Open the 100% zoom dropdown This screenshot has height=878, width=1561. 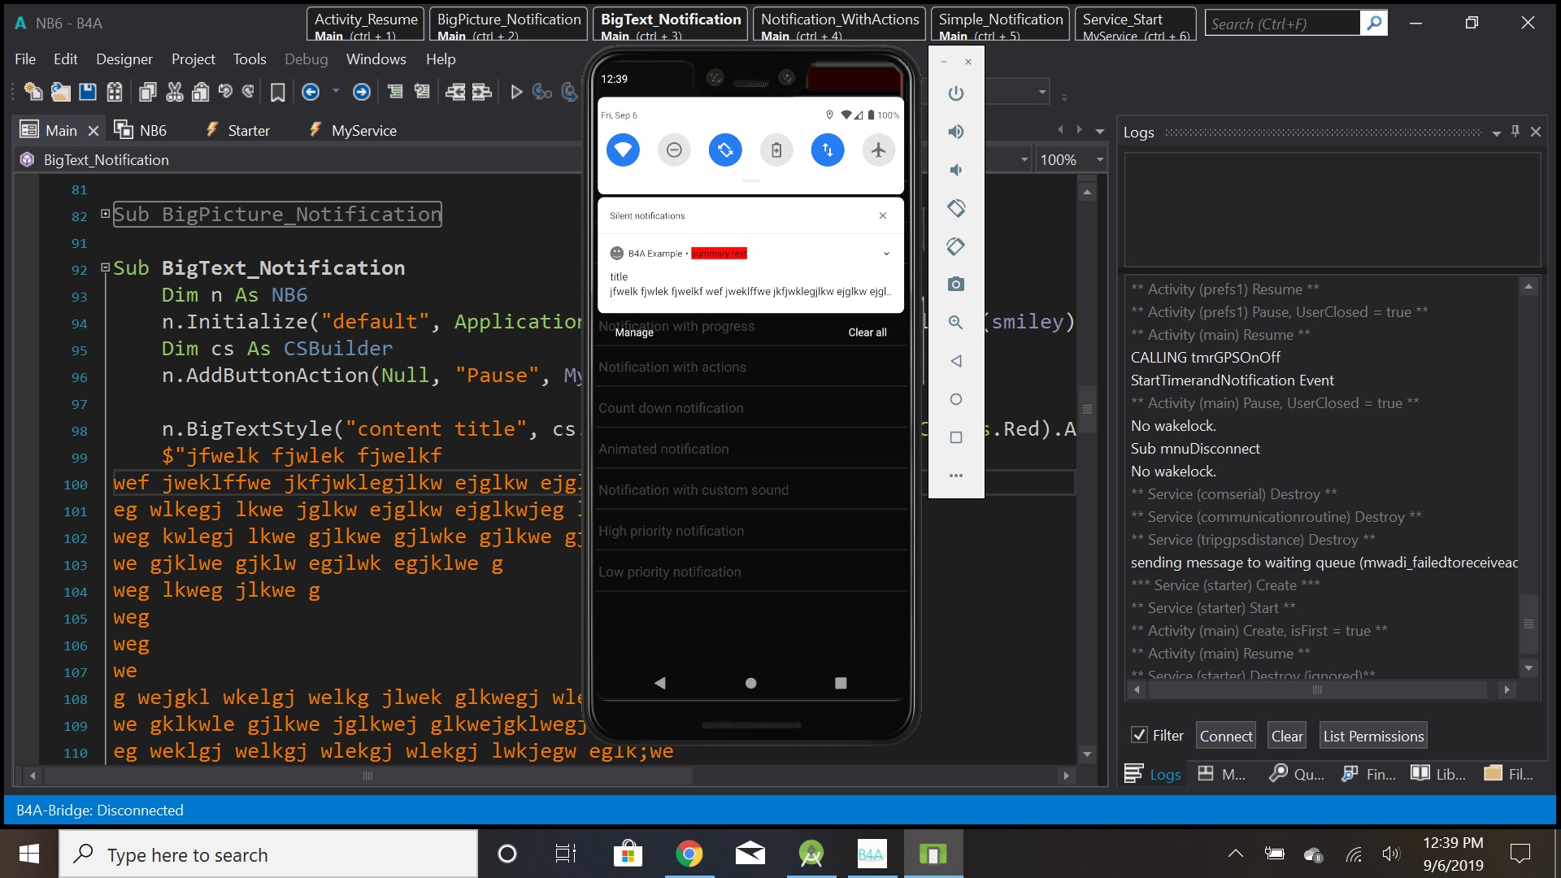point(1100,160)
